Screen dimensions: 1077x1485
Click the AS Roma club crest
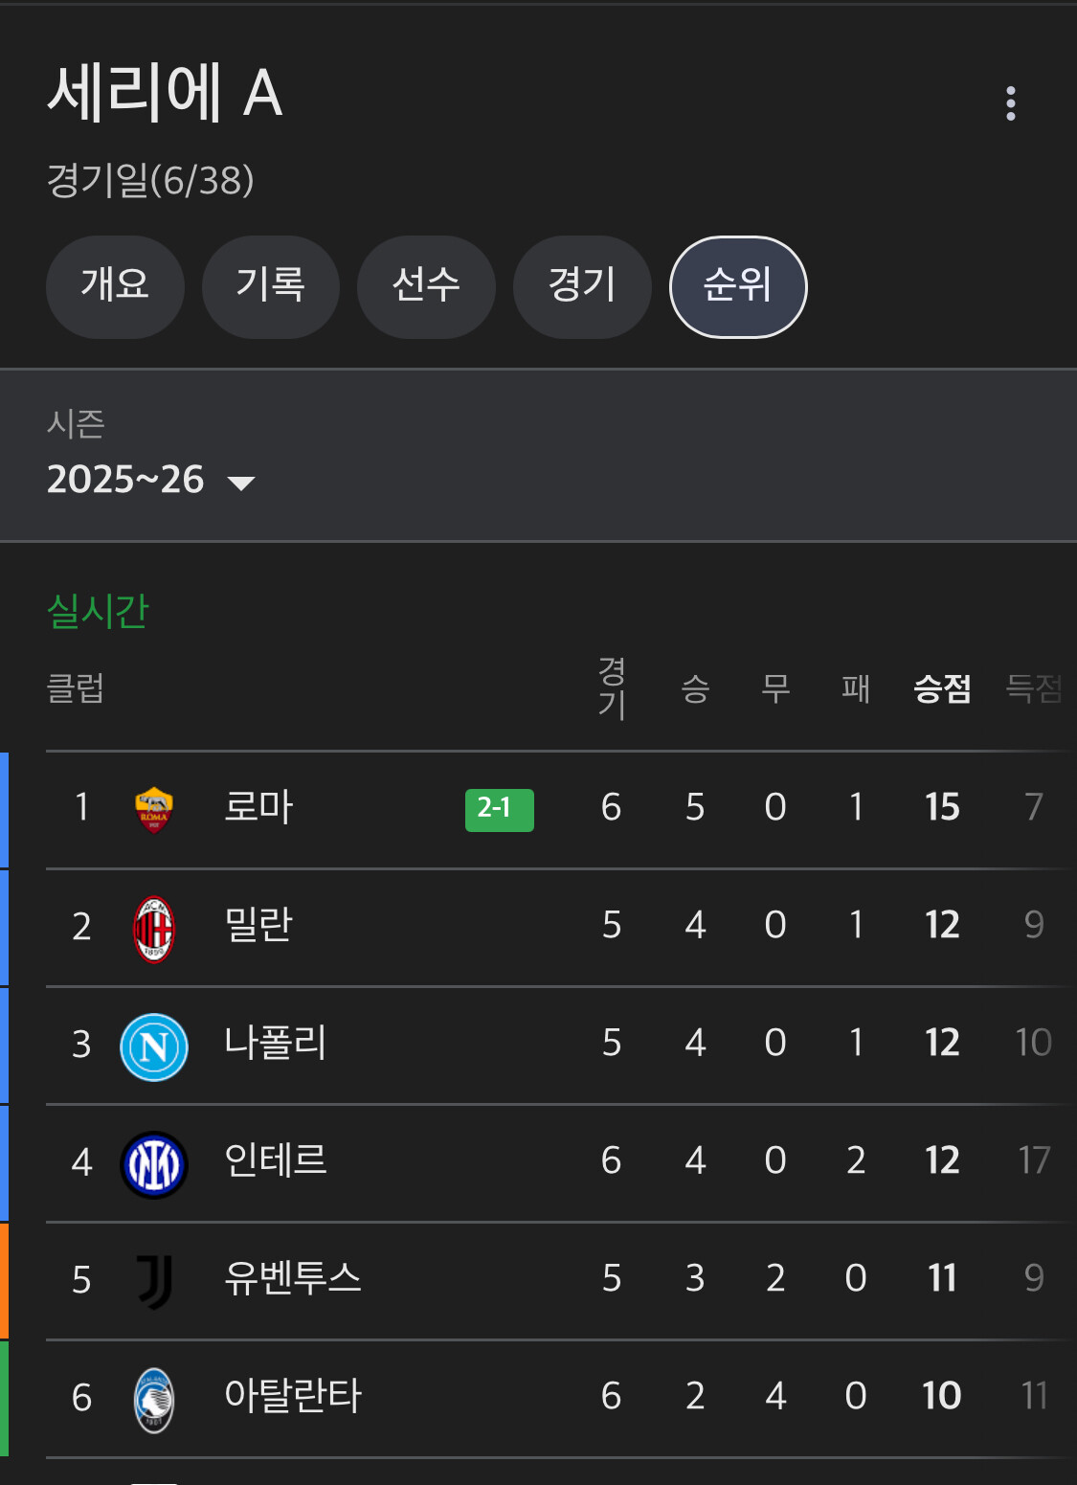tap(154, 809)
